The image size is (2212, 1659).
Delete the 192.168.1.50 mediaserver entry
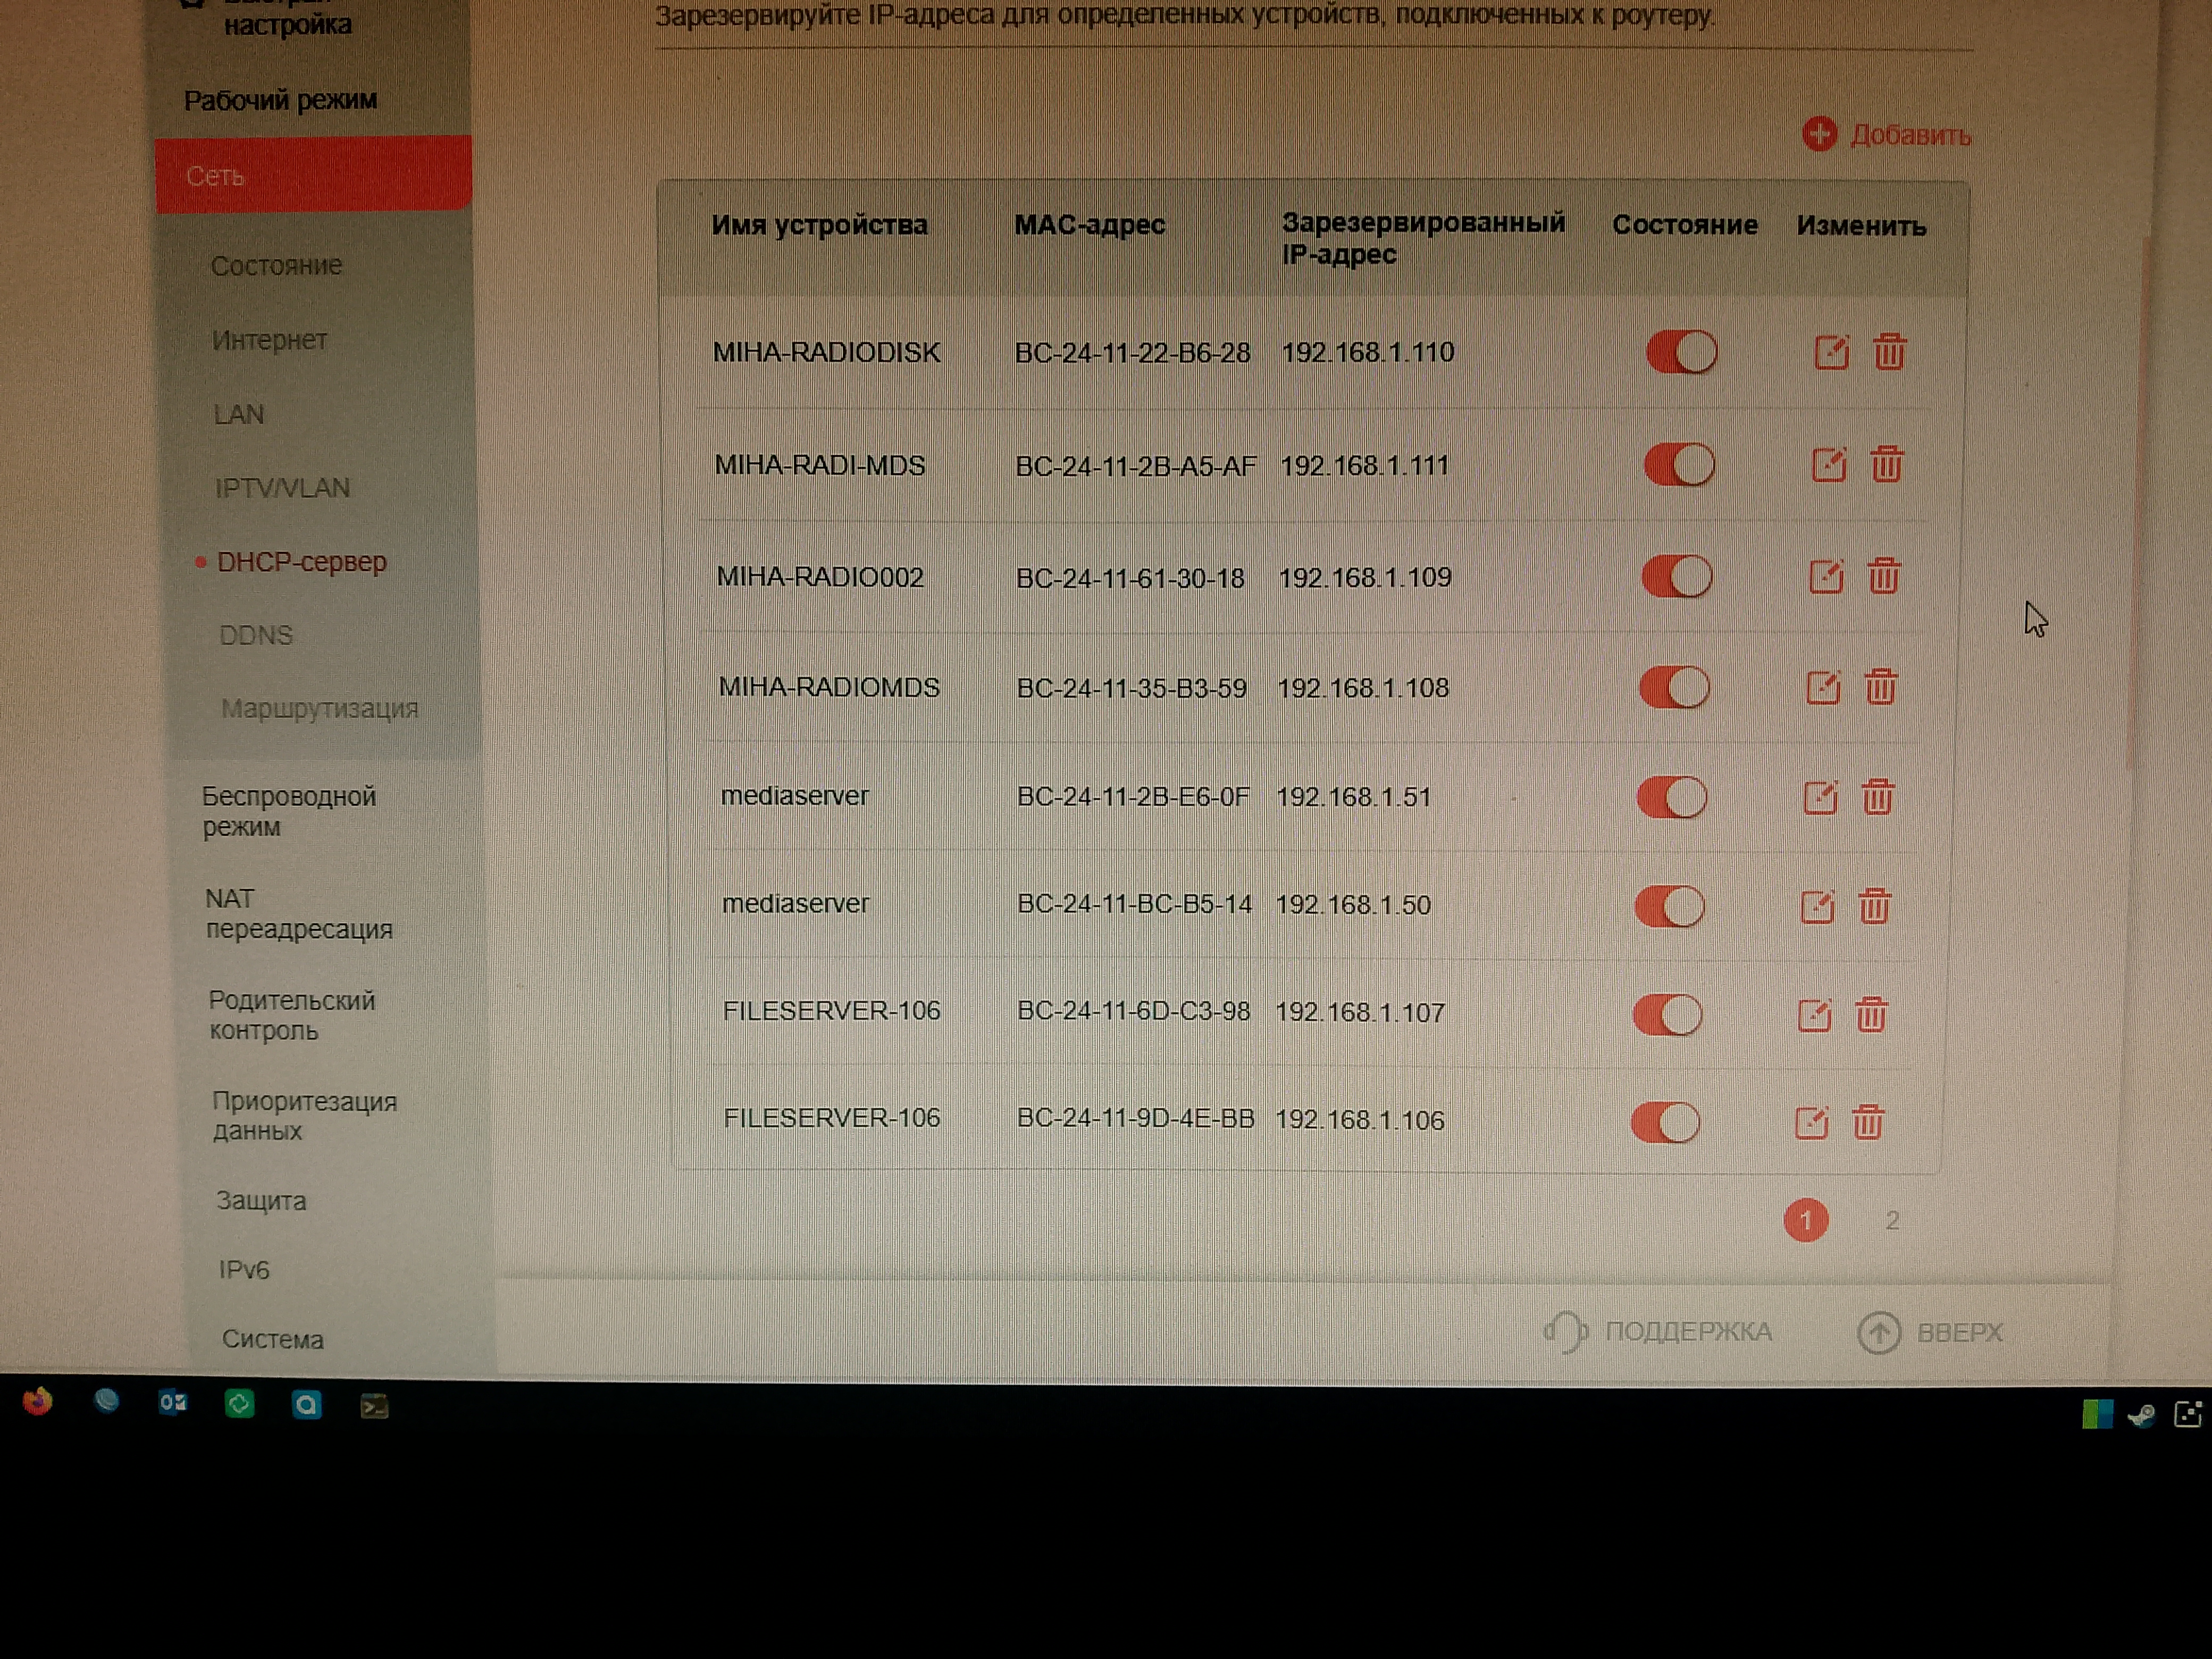(x=1874, y=907)
